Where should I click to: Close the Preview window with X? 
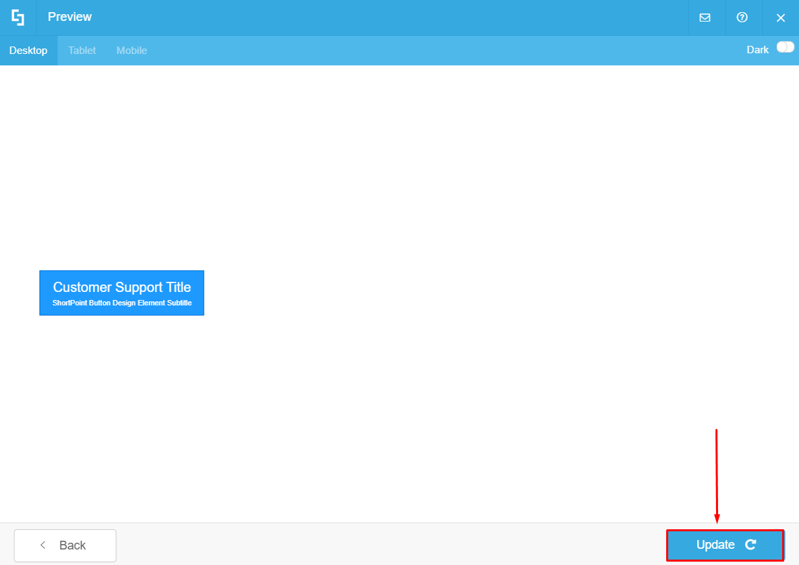pyautogui.click(x=781, y=18)
